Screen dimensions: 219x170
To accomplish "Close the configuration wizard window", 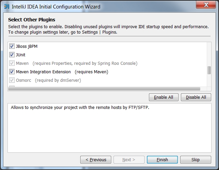I will [204, 6].
